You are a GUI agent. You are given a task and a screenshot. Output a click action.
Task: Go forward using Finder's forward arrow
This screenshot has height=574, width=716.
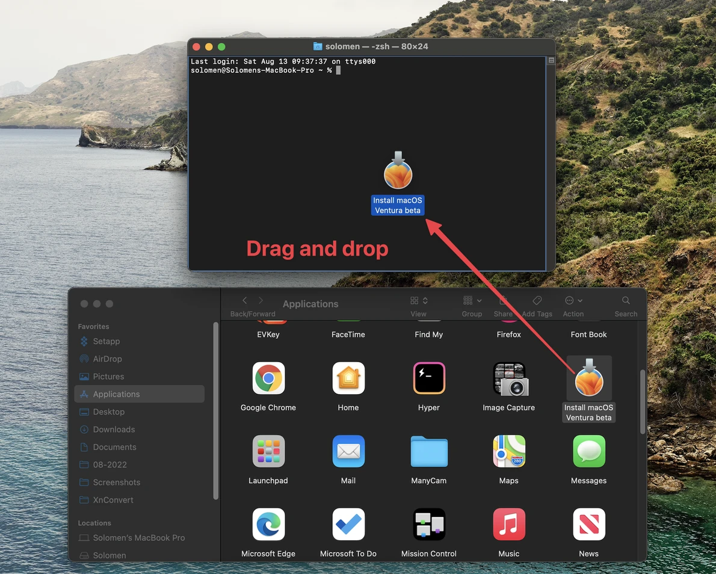[261, 300]
